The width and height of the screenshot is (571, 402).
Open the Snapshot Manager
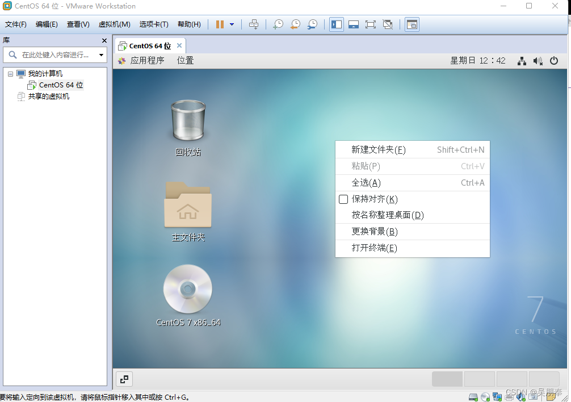click(x=313, y=24)
